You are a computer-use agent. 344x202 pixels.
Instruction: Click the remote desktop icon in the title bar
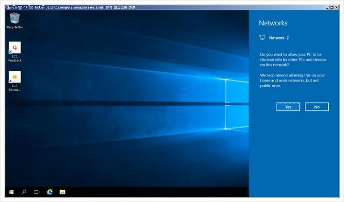[8, 8]
